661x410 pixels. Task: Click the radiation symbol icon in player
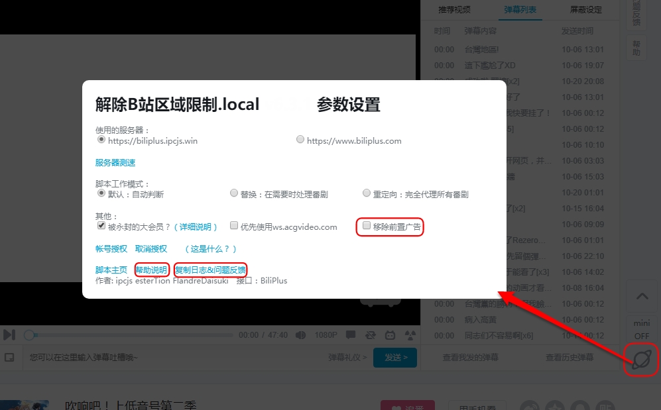(x=410, y=335)
